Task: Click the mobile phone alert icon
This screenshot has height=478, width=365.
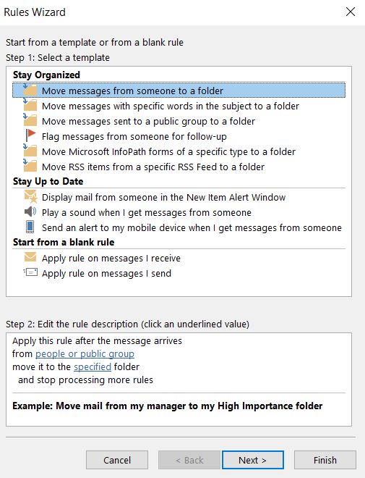Action: (30, 227)
